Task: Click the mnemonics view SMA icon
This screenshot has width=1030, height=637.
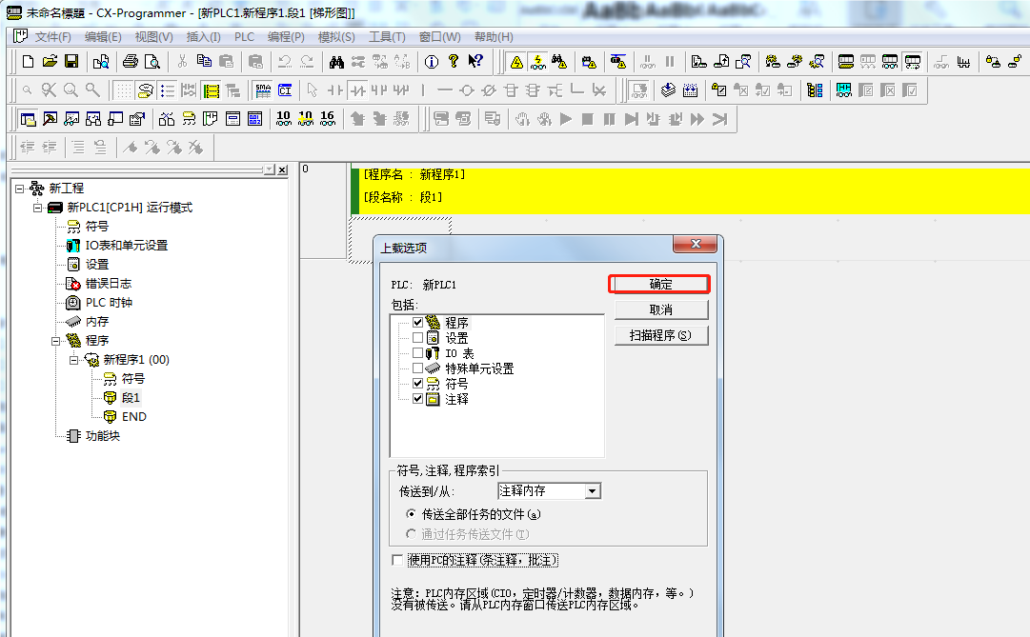Action: point(263,90)
